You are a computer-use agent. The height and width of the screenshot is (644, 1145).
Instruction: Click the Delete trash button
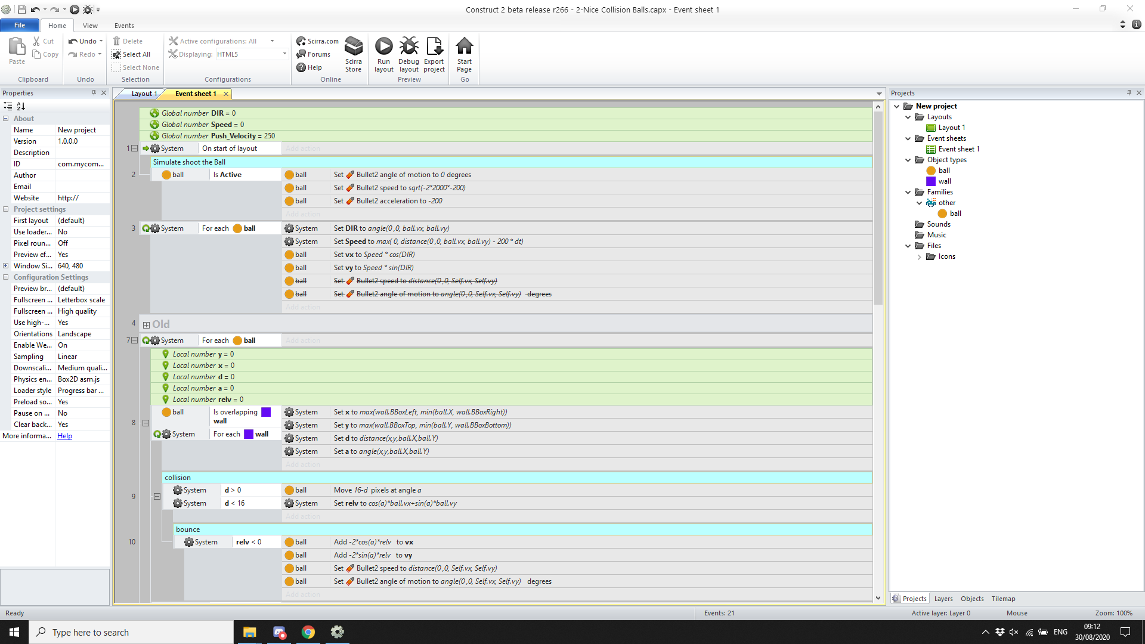128,41
